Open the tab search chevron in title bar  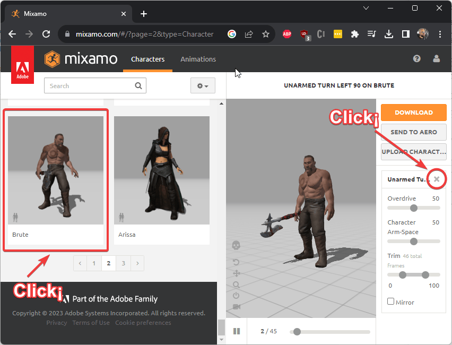366,8
